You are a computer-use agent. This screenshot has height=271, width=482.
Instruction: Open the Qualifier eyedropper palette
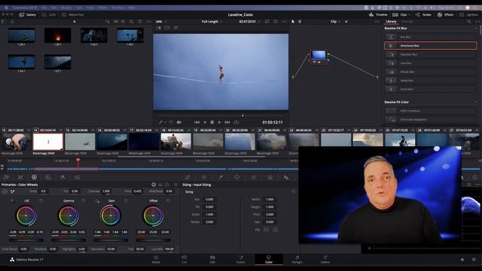pyautogui.click(x=221, y=178)
